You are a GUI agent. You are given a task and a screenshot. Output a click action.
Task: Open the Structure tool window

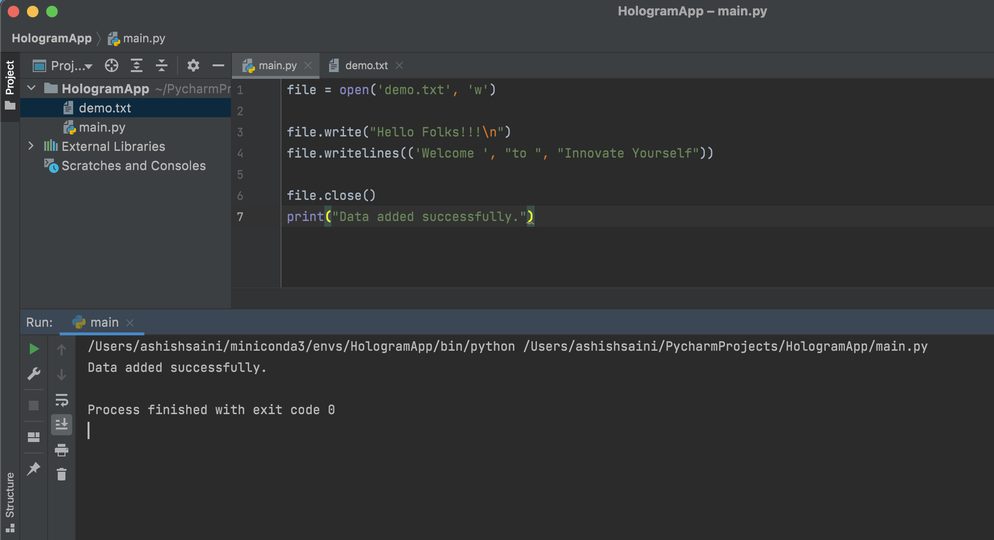coord(10,495)
